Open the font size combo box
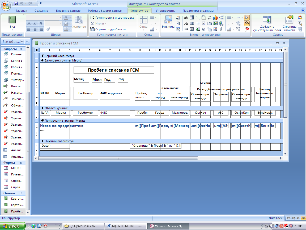 coord(53,23)
